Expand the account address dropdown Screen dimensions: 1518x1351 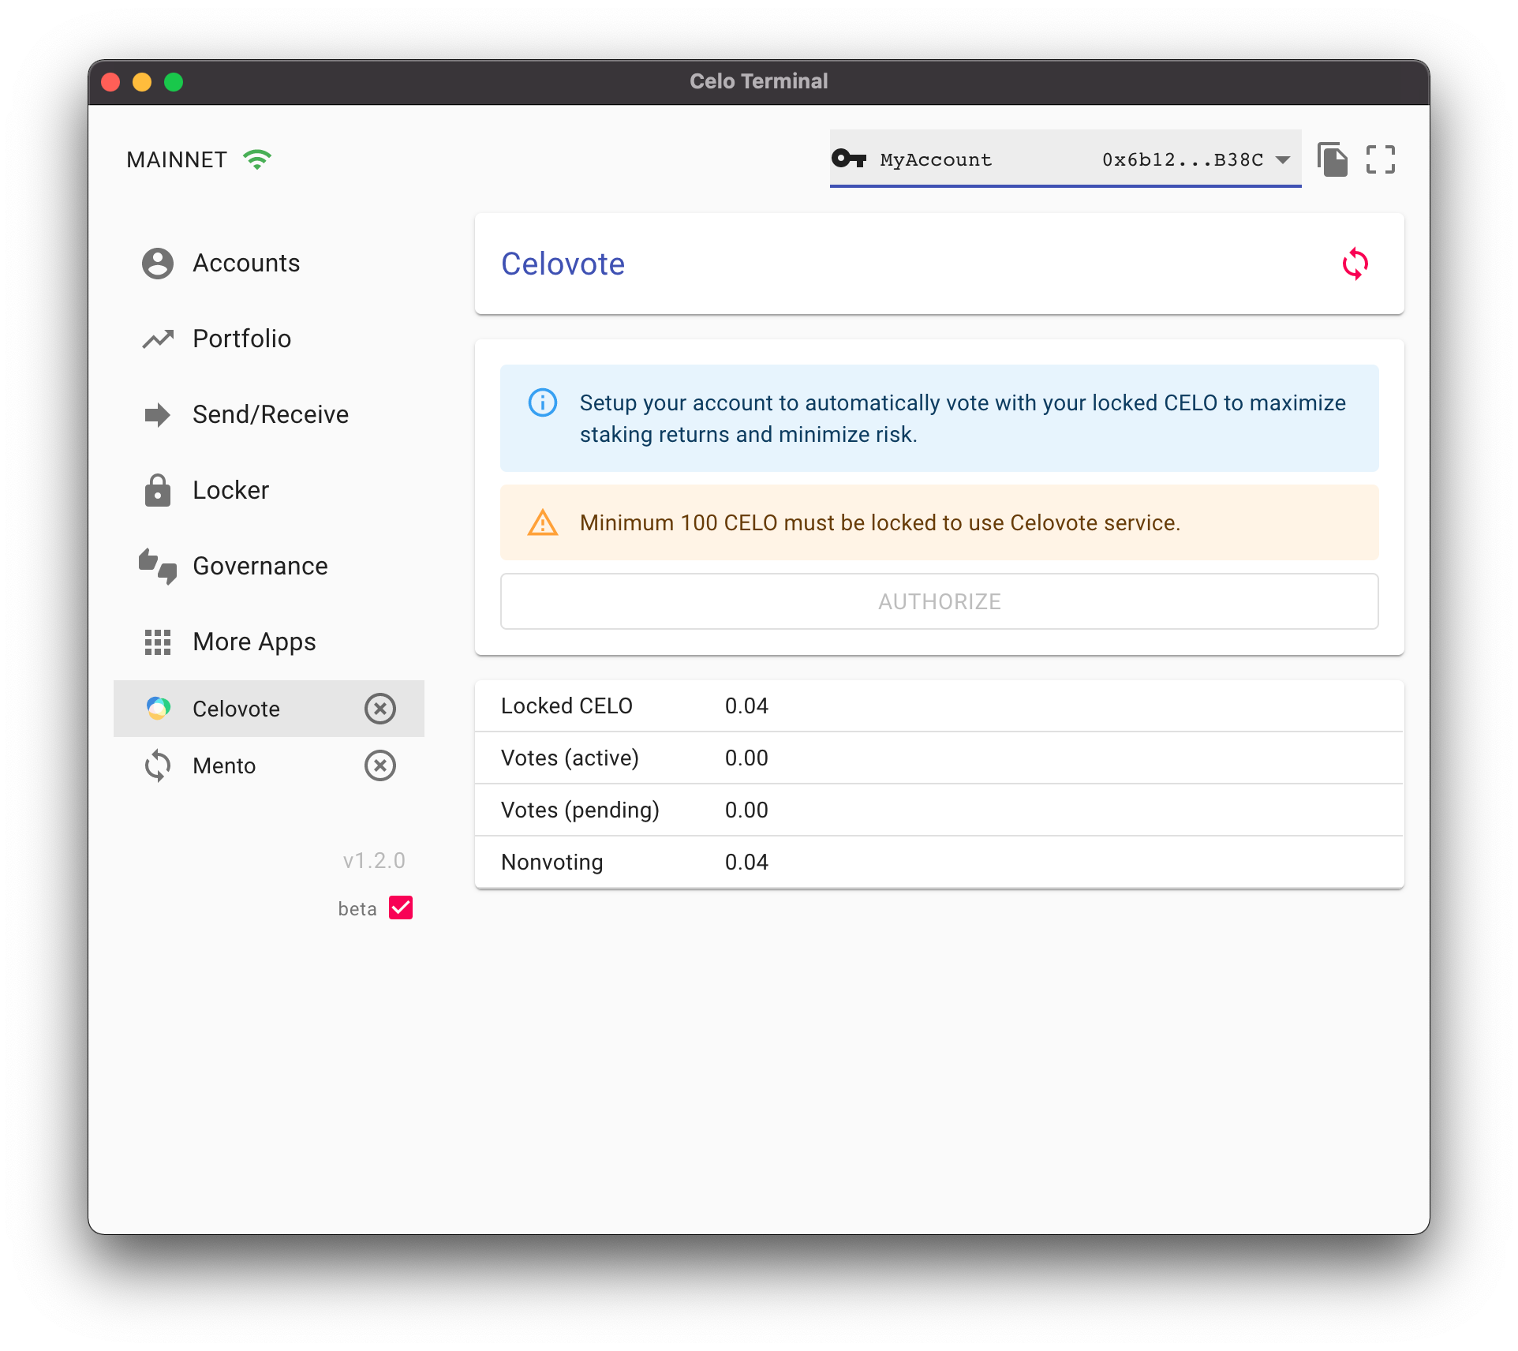[x=1283, y=159]
